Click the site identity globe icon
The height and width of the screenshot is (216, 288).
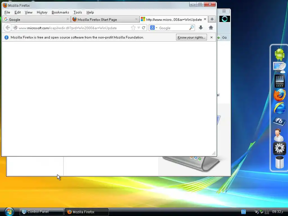click(x=15, y=28)
